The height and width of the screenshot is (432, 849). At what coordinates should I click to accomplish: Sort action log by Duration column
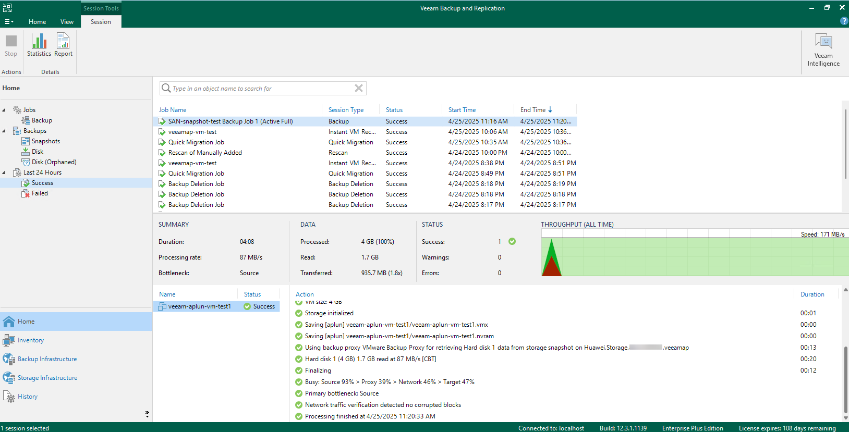coord(812,294)
